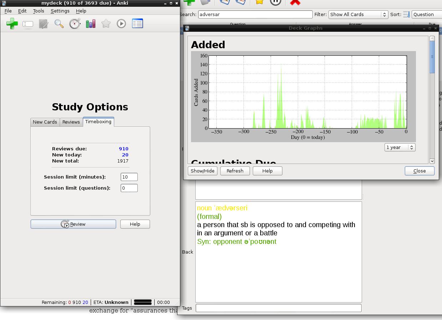The width and height of the screenshot is (442, 320).
Task: Click the Answer column header in browser
Action: (x=355, y=24)
